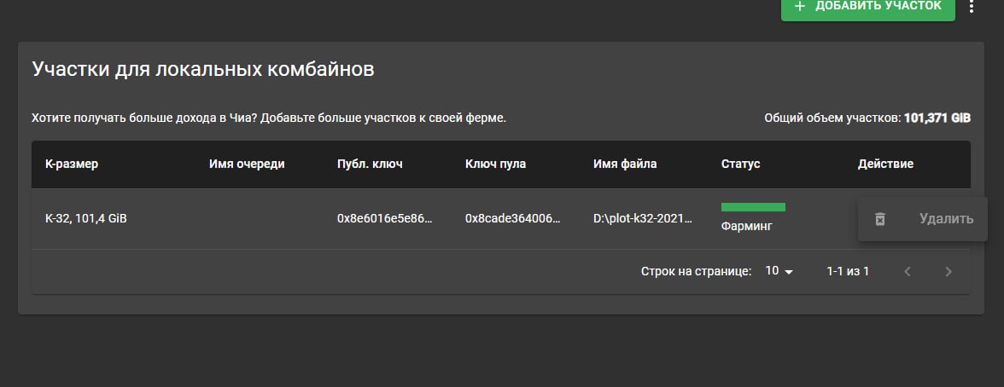Viewport: 1004px width, 387px height.
Task: Click the Статус column header
Action: coord(740,164)
